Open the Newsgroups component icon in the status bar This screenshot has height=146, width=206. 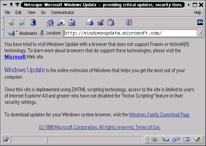tap(176, 139)
